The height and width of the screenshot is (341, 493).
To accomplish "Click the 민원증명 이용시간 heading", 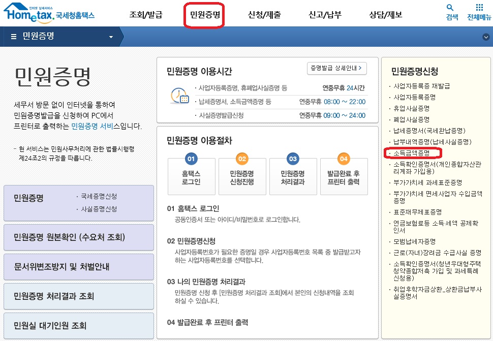I will tap(199, 72).
